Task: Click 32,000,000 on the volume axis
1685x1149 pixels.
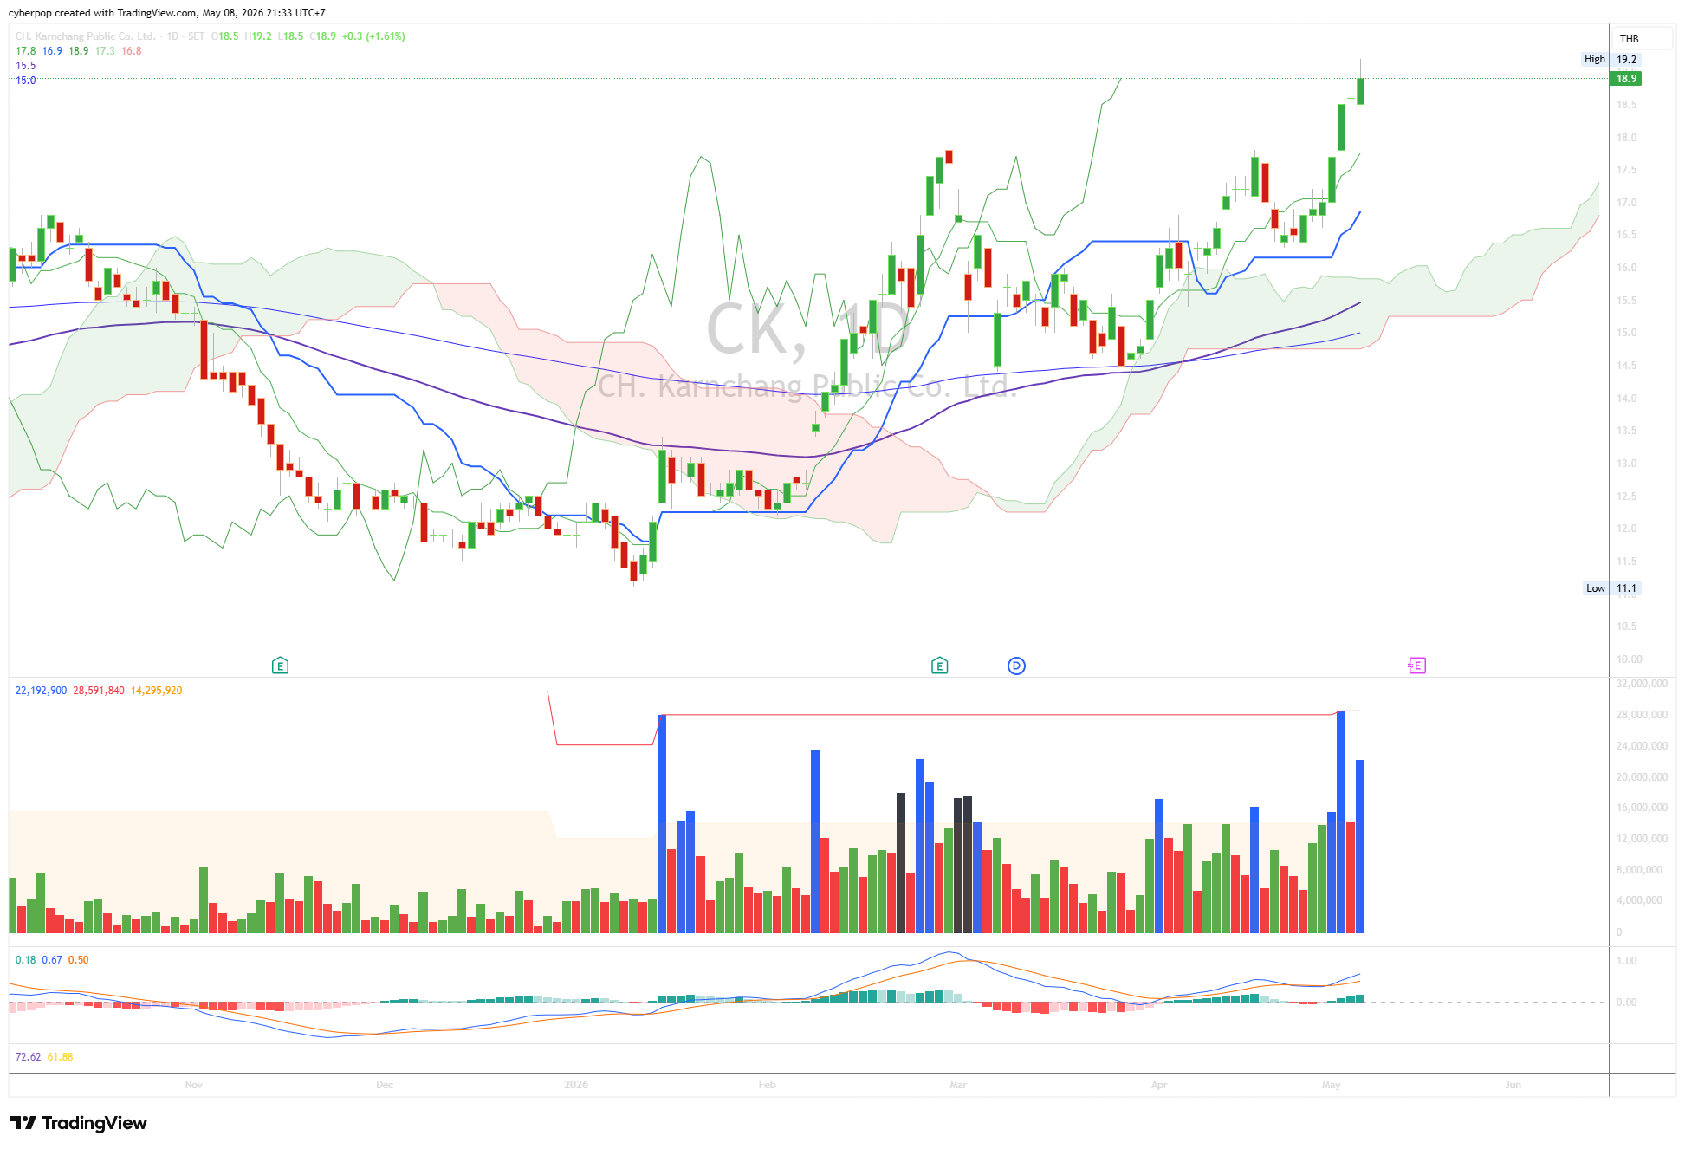Action: point(1642,684)
